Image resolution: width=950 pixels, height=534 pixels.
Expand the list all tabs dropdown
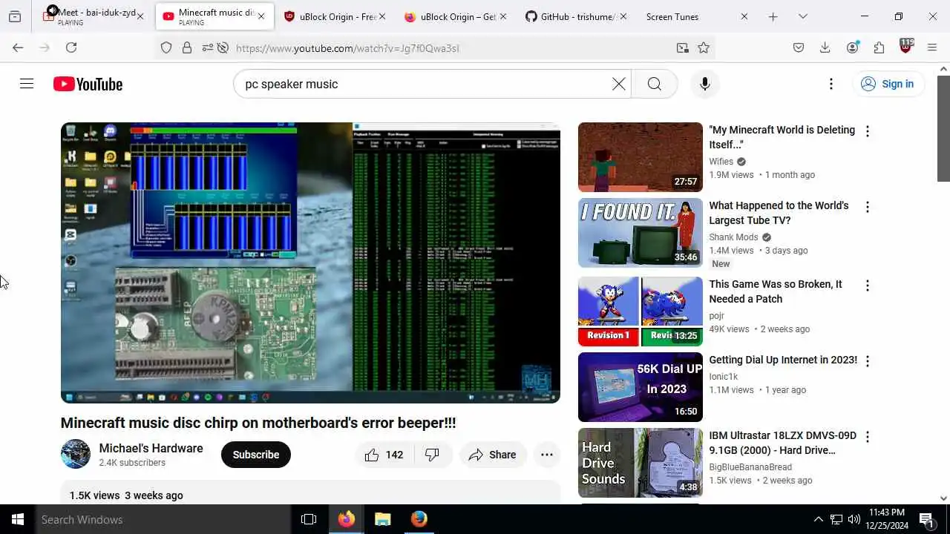802,16
